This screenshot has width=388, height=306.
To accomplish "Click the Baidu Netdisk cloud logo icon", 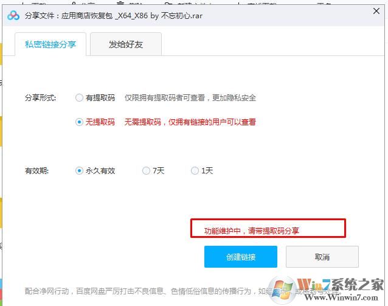I will pos(13,16).
